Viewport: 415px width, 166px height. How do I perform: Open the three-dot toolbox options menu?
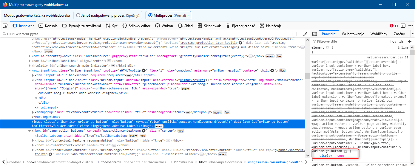click(410, 26)
